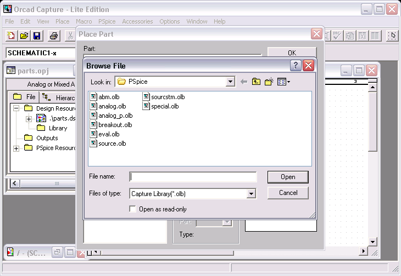
Task: Select the source.olb library file
Action: (108, 143)
